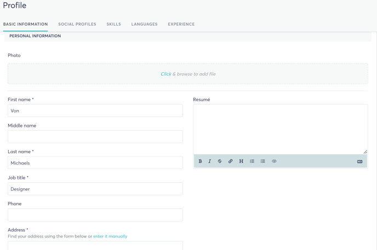
Task: Apply strikethrough in Resumé toolbar
Action: (220, 161)
